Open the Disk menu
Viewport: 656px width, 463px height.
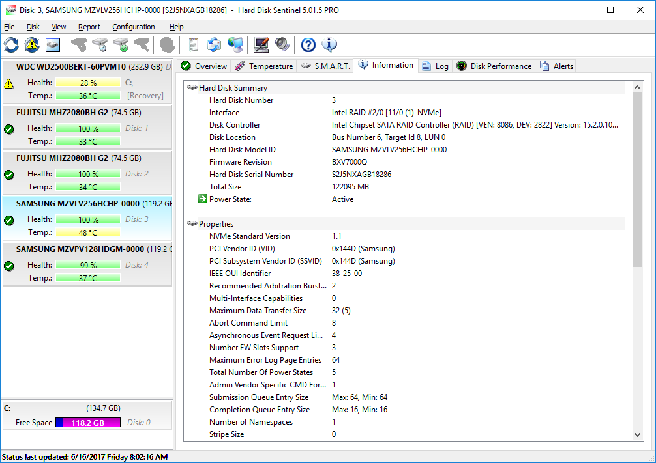(x=33, y=27)
